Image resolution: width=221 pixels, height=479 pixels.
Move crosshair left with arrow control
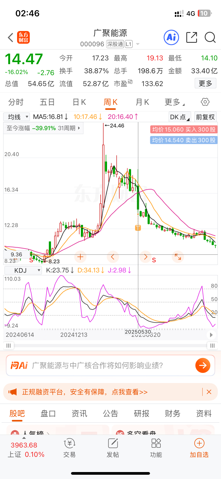pyautogui.click(x=112, y=257)
